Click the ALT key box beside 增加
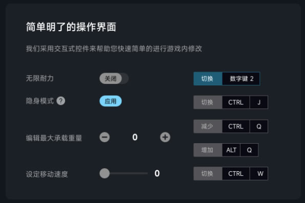The width and height of the screenshot is (305, 203). point(231,150)
